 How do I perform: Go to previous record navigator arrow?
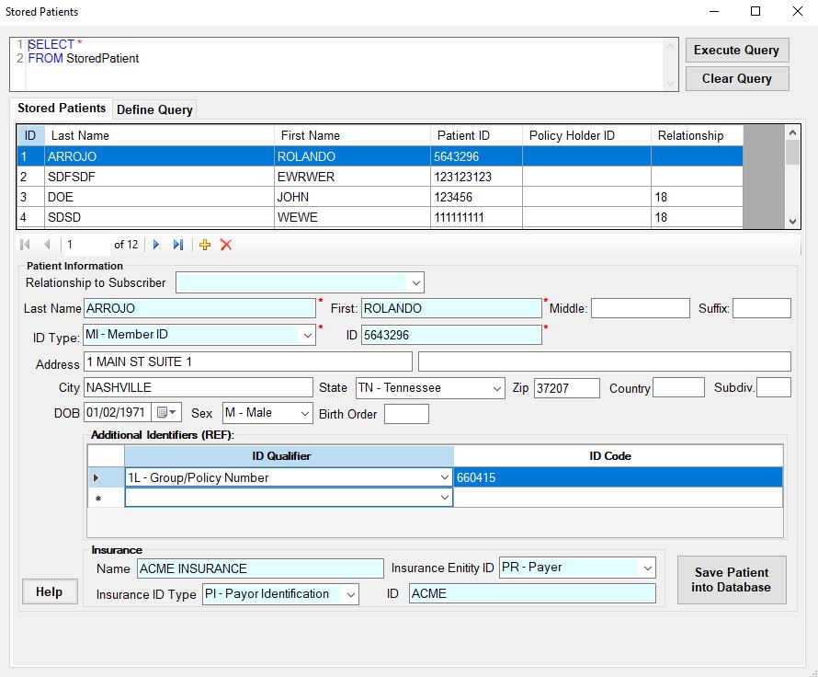pos(47,245)
